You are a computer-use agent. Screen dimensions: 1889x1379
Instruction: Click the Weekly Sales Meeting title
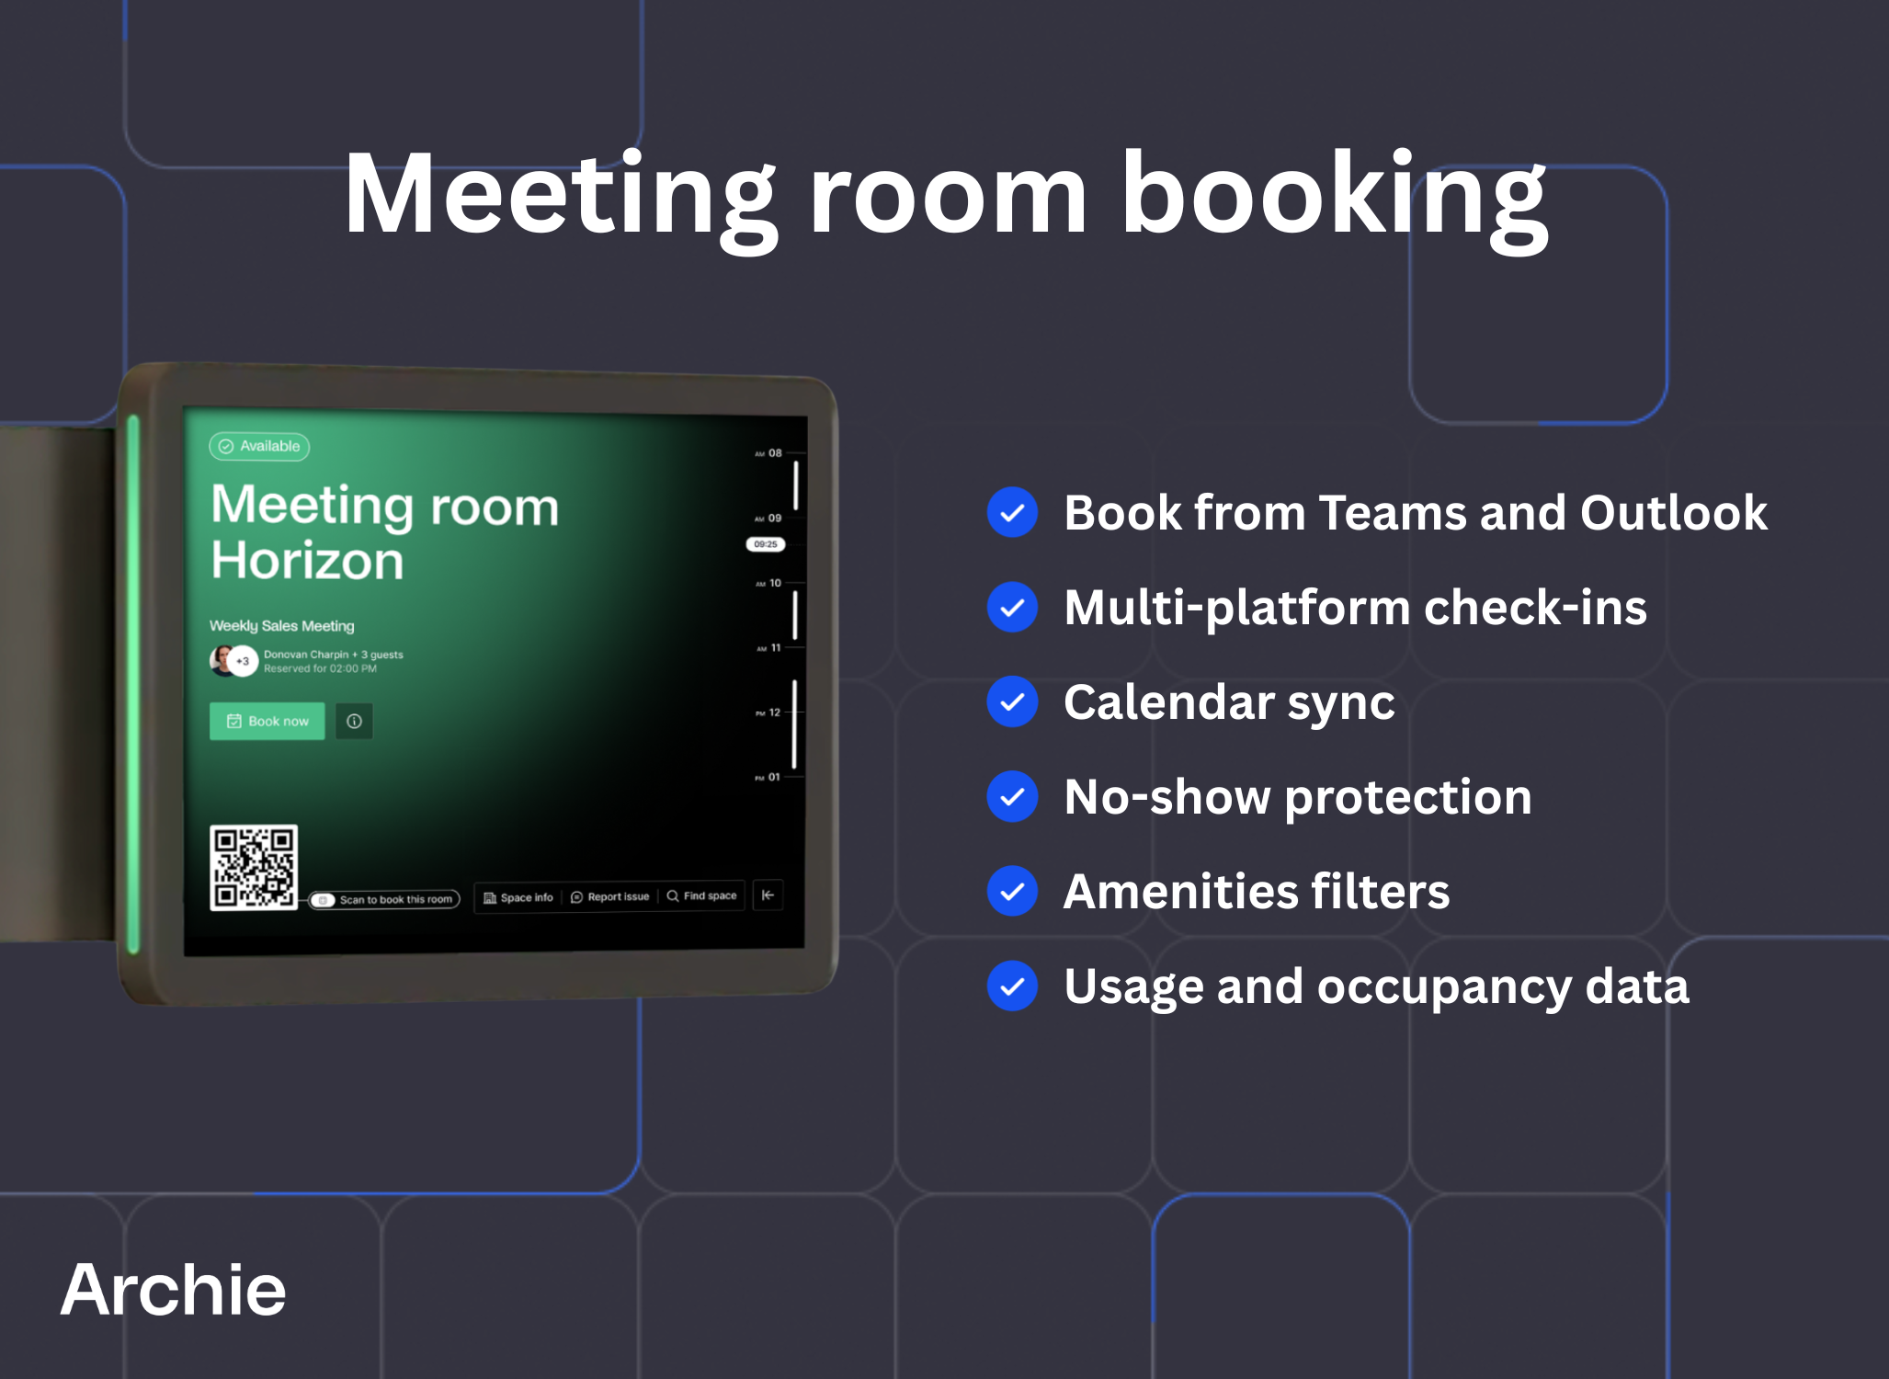click(281, 625)
